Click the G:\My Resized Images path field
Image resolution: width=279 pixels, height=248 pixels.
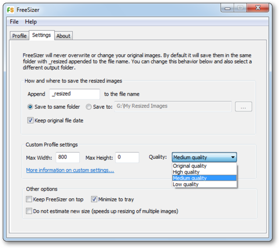coord(173,106)
